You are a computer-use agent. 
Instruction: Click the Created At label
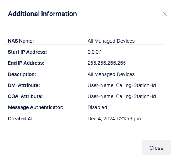(21, 118)
